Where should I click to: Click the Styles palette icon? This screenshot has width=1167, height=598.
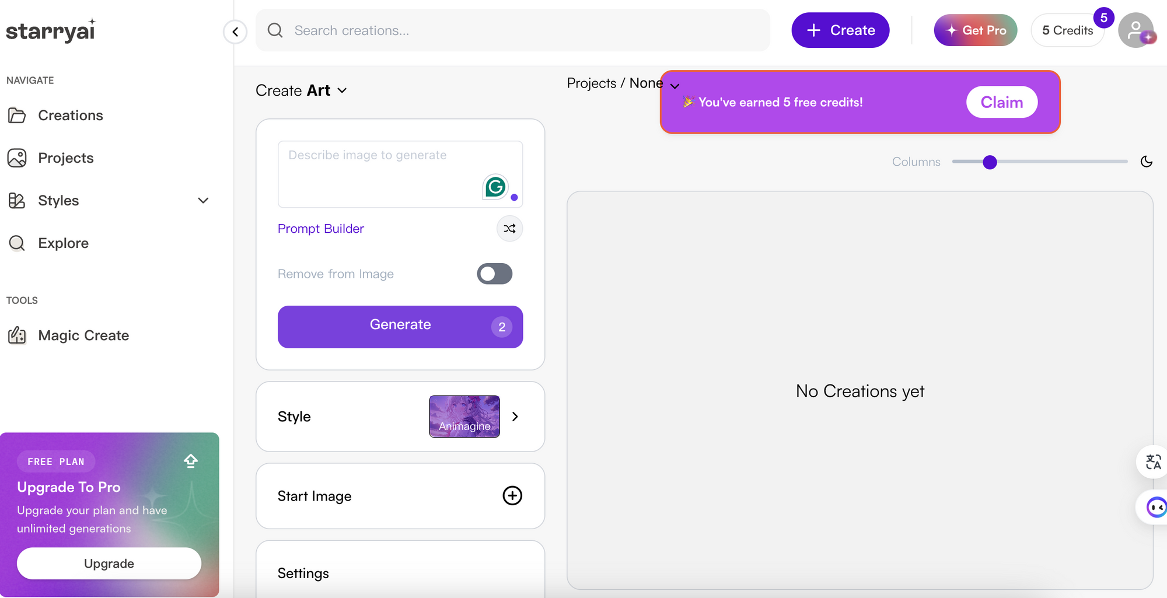17,201
